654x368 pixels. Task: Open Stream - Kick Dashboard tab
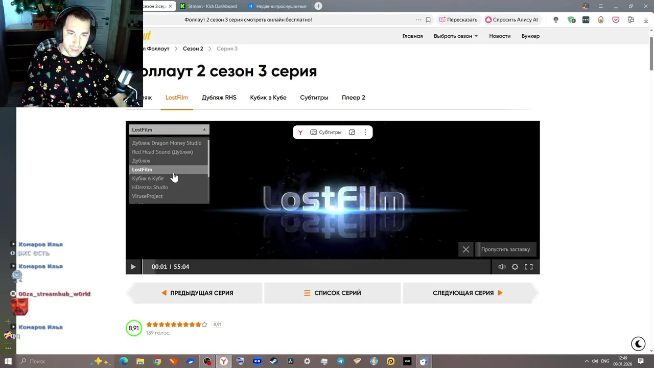[x=208, y=6]
